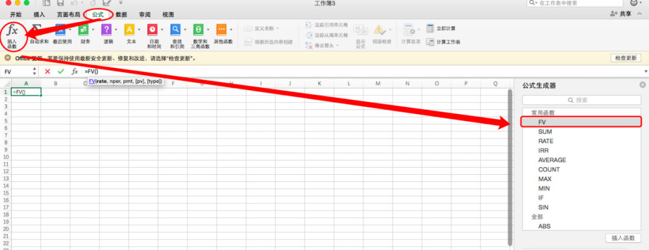Open quick access toolbar customize dropdown
Viewport: 649px width, 250px height.
pyautogui.click(x=121, y=3)
